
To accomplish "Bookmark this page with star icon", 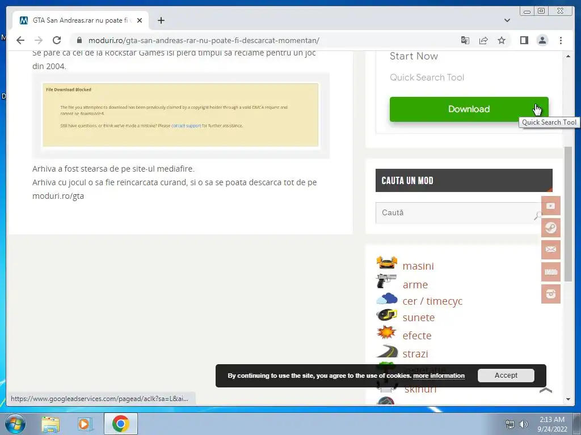I will pos(502,40).
